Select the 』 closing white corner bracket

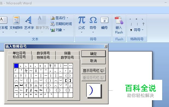click(x=31, y=90)
